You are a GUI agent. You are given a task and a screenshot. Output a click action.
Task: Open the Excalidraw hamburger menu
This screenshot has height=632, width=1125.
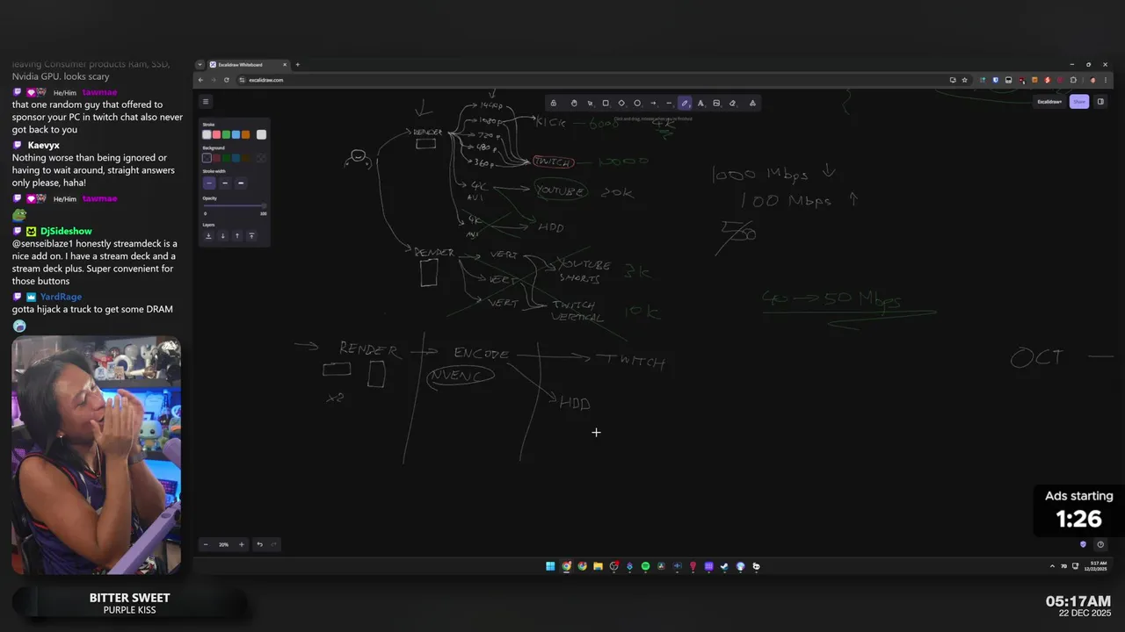(x=205, y=102)
